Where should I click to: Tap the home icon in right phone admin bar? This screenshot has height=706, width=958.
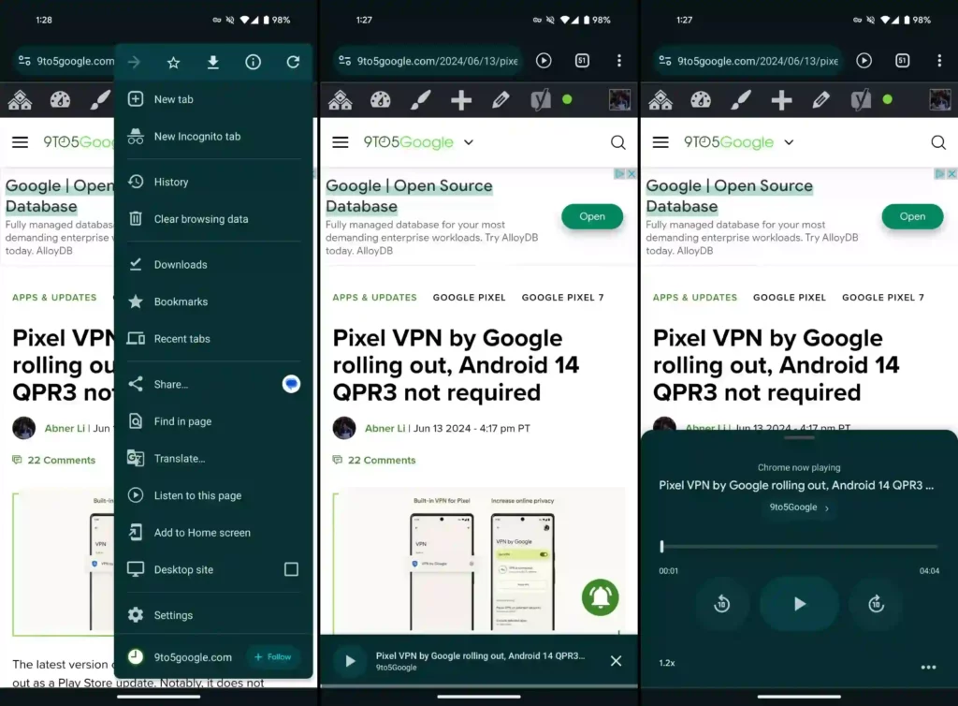tap(660, 99)
